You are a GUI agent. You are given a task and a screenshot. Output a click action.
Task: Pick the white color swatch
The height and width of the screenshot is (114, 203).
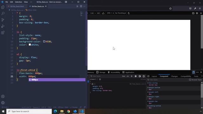tap(30, 45)
